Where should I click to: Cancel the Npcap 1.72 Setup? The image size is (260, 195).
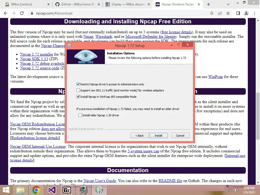[x=180, y=136]
